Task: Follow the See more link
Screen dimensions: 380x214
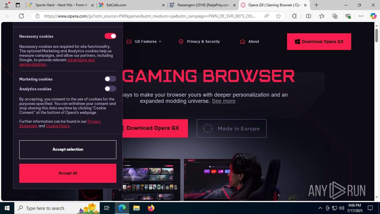Action: click(x=224, y=101)
